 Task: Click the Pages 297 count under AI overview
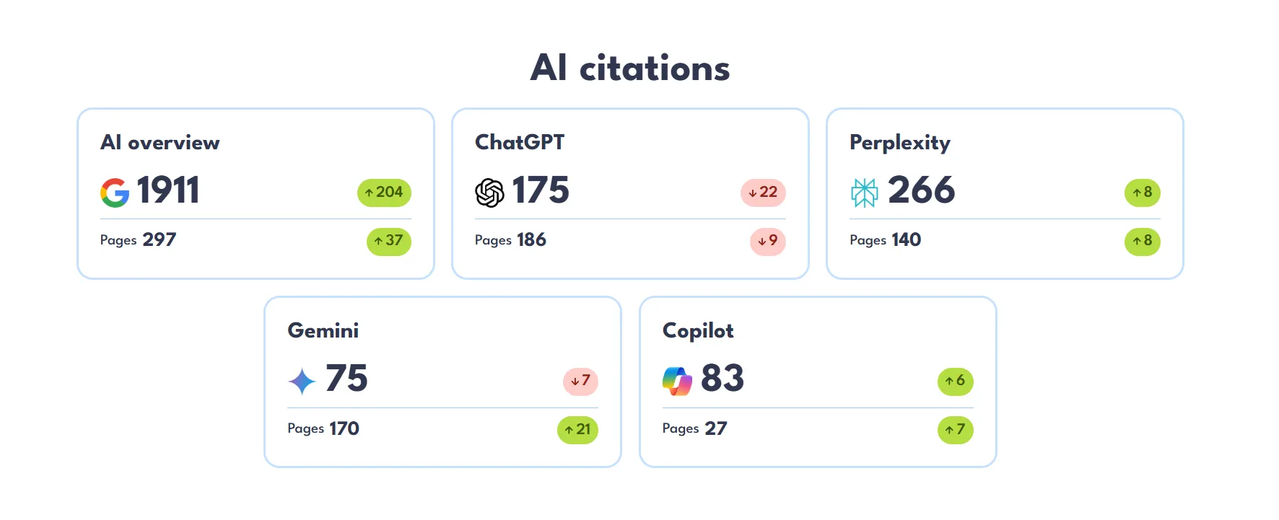pos(137,240)
